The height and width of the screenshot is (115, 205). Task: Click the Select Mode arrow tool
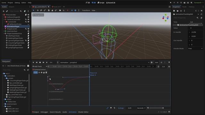click(34, 10)
